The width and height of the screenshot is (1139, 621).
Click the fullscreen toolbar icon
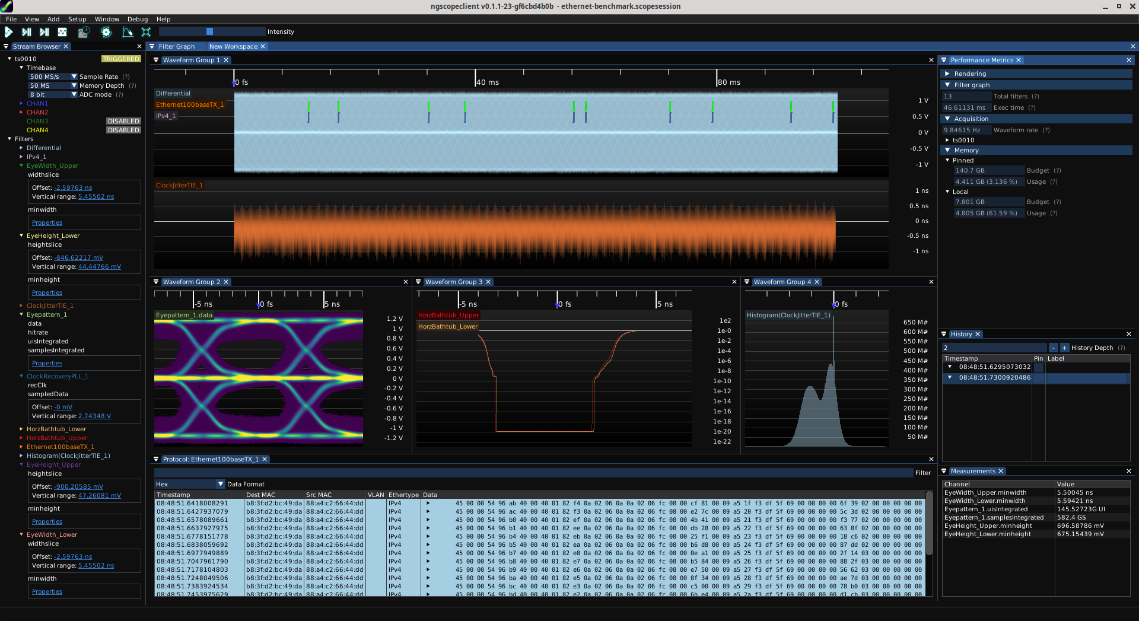tap(146, 32)
